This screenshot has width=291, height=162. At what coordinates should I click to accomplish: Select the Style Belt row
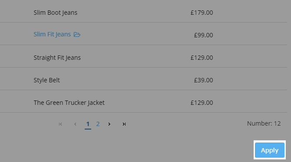point(143,79)
